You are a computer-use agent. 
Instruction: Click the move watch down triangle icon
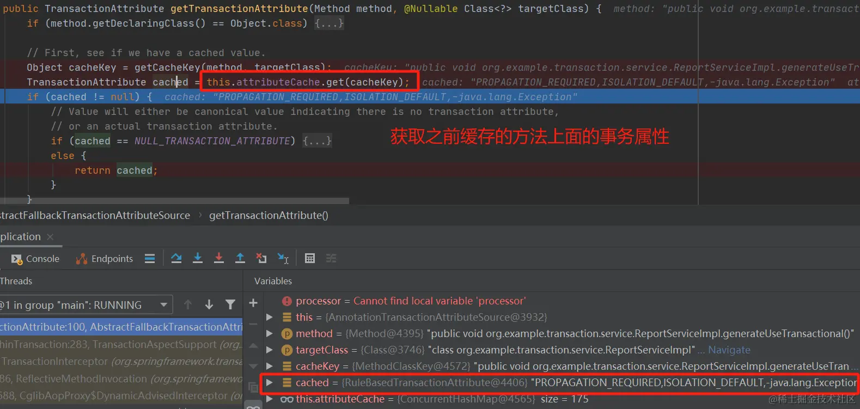tap(253, 366)
